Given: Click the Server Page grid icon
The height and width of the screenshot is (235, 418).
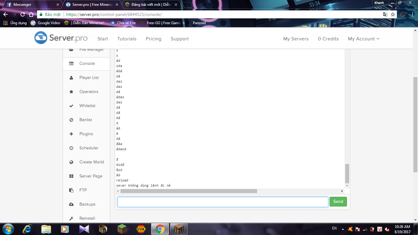Looking at the screenshot, I should click(x=71, y=176).
